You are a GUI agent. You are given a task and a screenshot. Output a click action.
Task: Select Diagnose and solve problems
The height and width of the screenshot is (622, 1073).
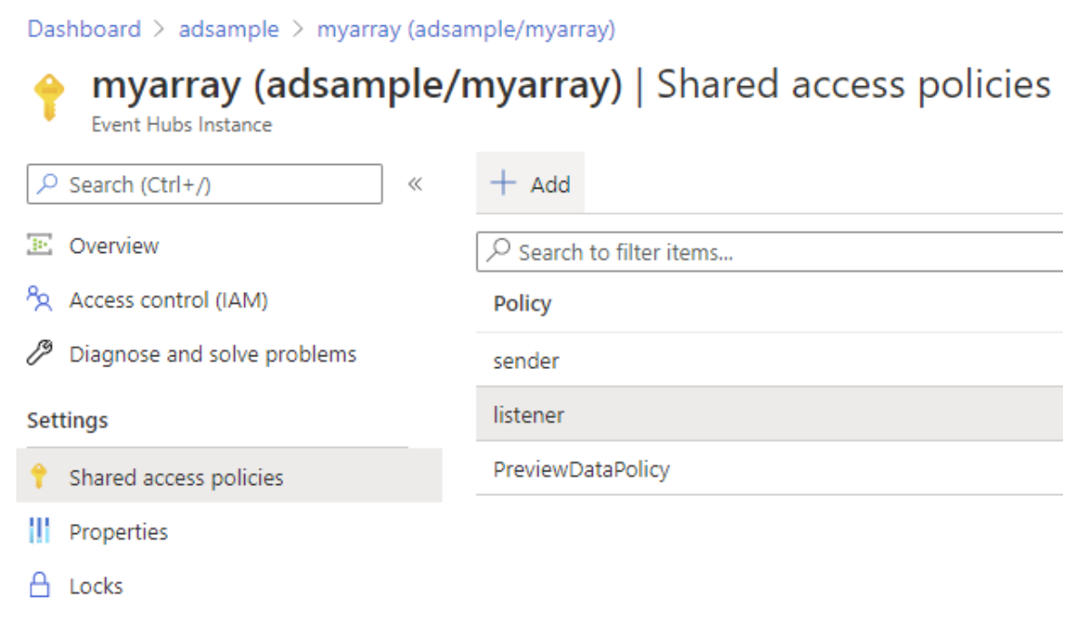pyautogui.click(x=212, y=354)
